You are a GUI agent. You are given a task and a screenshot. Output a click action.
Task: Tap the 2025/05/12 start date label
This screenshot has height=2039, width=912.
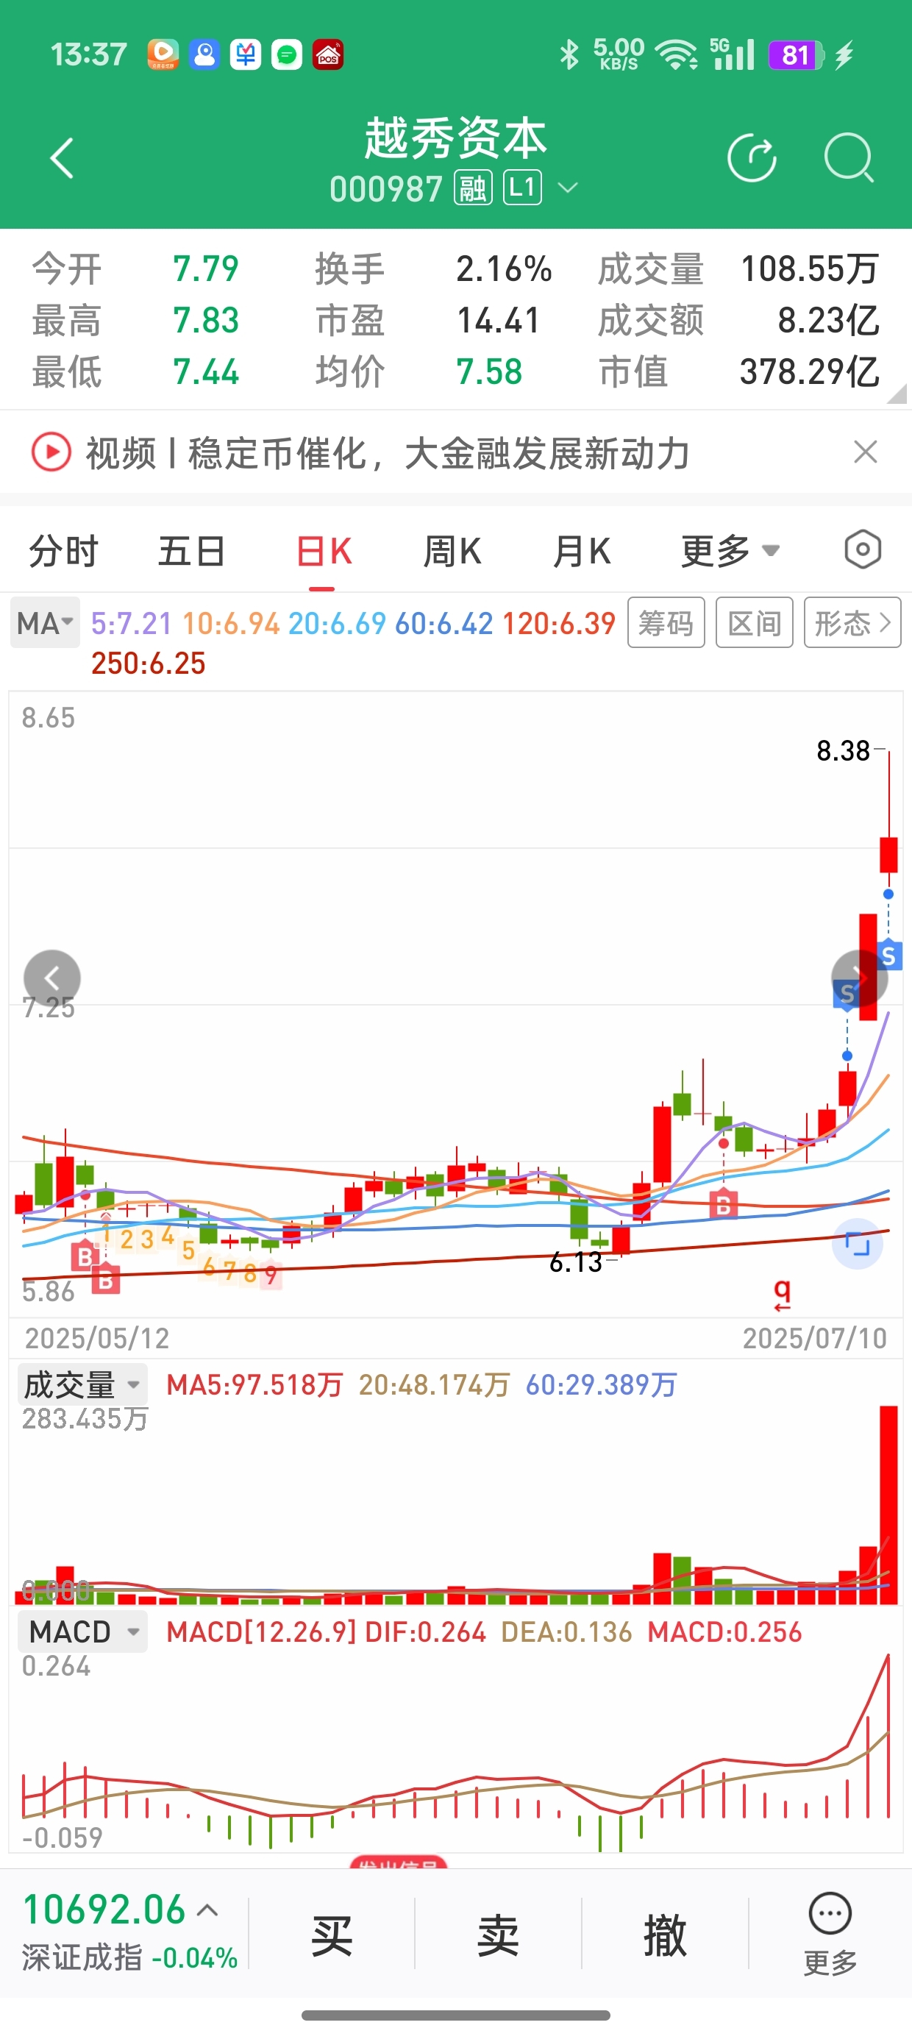[97, 1338]
